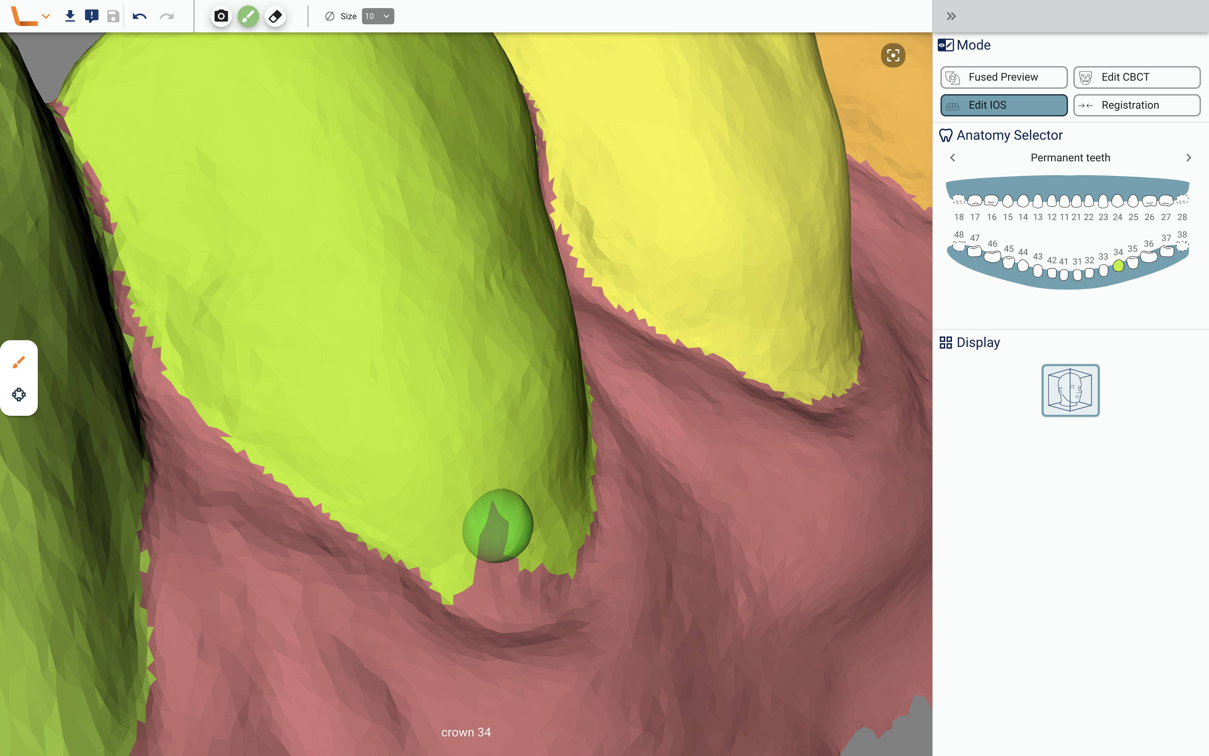Toggle the head orientation display thumbnail
The image size is (1209, 756).
(1070, 390)
